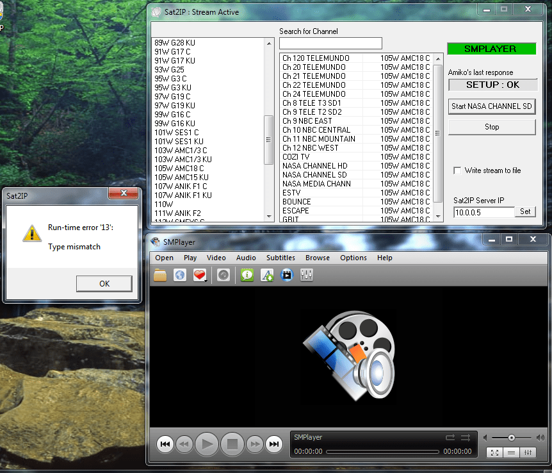Dismiss the run-time error with OK
Viewport: 552px width, 473px height.
[x=104, y=284]
